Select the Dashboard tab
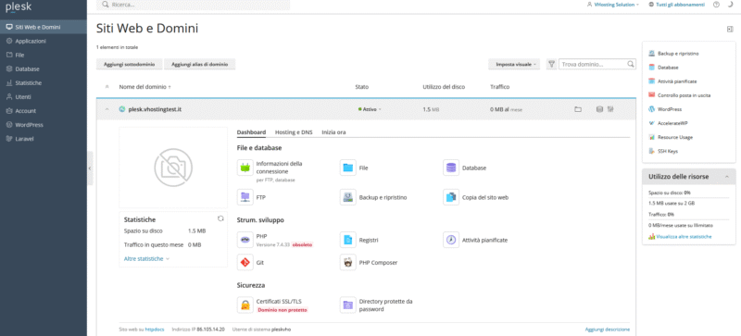 point(251,132)
